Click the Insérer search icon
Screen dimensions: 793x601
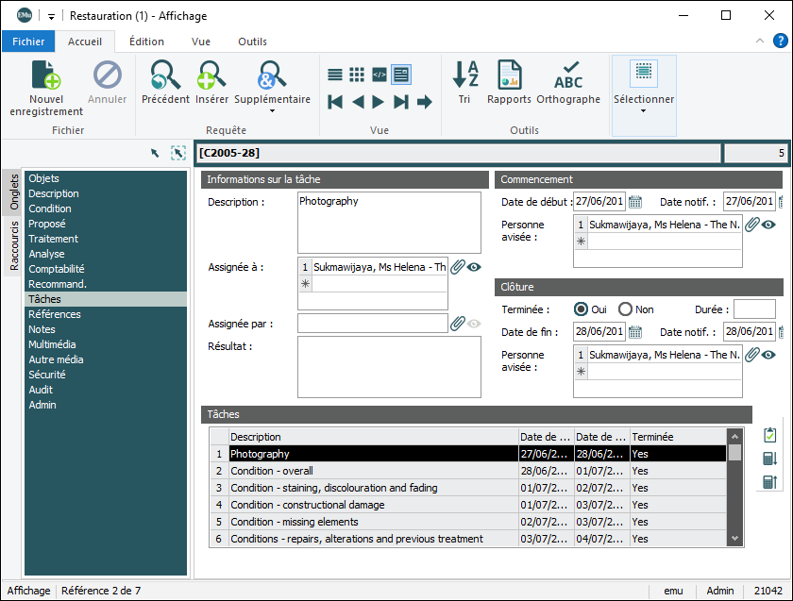(211, 75)
